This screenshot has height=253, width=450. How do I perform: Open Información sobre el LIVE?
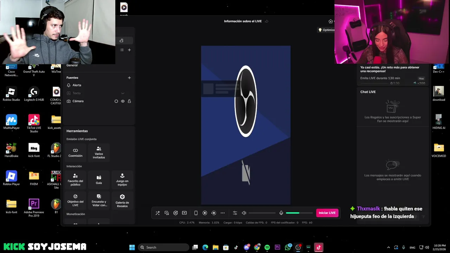point(243,21)
